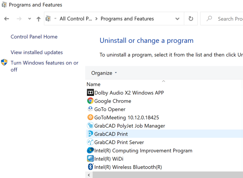Open View installed updates link
Image resolution: width=243 pixels, height=178 pixels.
pyautogui.click(x=37, y=52)
